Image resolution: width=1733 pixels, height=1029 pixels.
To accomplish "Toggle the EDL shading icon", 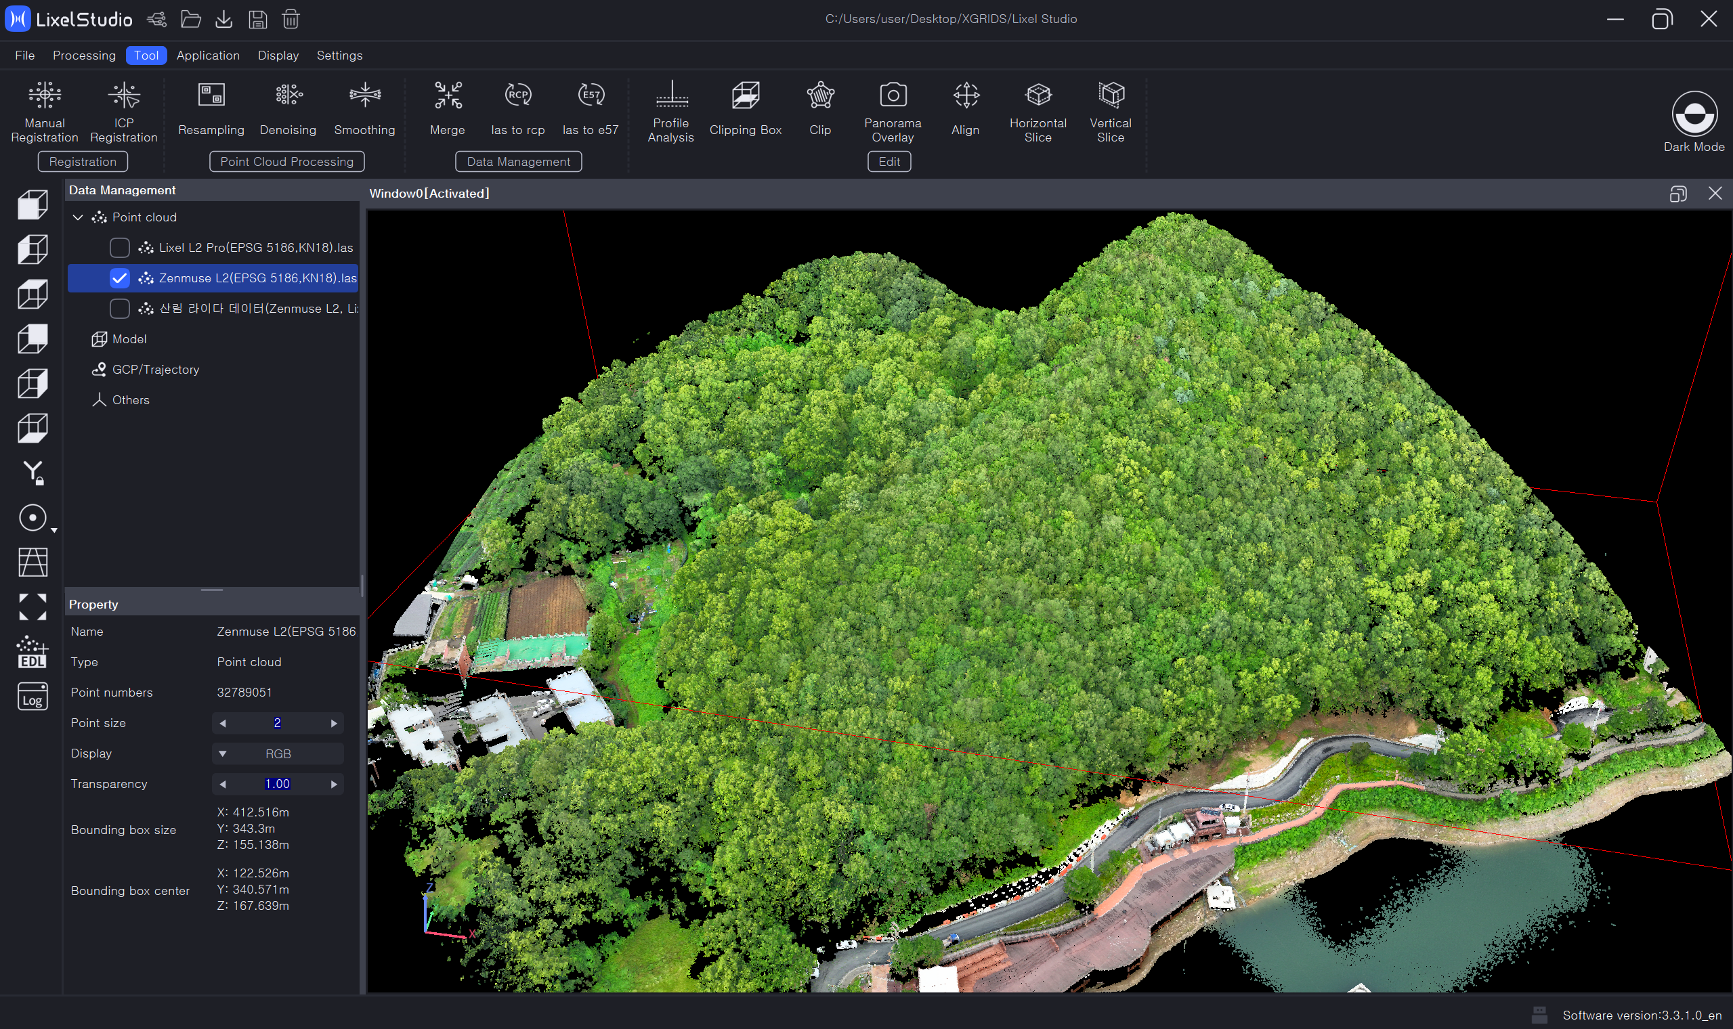I will 32,652.
